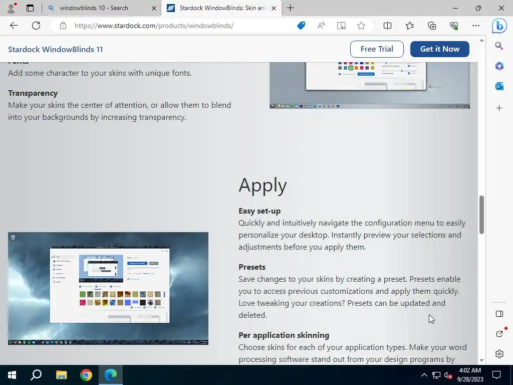The width and height of the screenshot is (513, 385).
Task: Activate Read aloud icon in address bar
Action: [321, 26]
